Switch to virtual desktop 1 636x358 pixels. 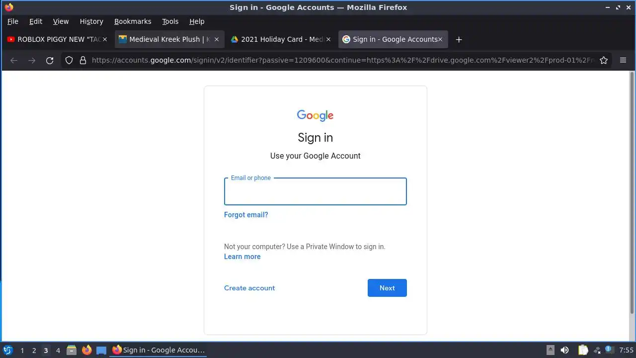pyautogui.click(x=22, y=350)
